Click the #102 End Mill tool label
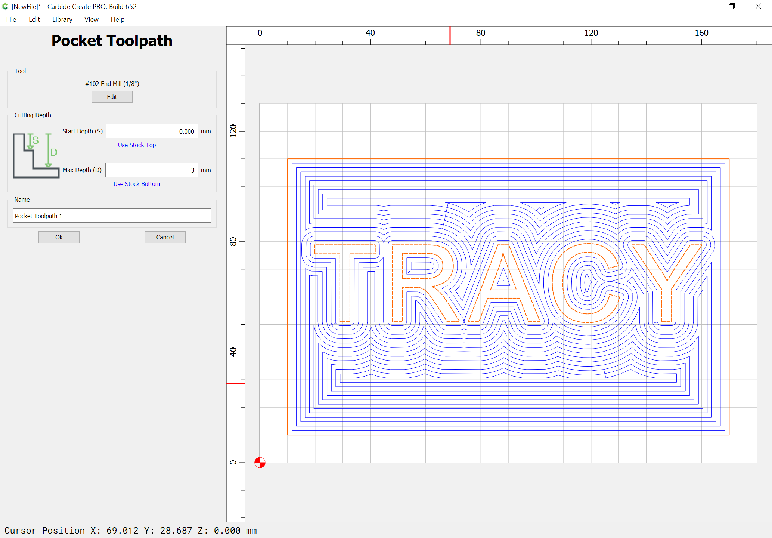The image size is (772, 538). click(x=112, y=84)
